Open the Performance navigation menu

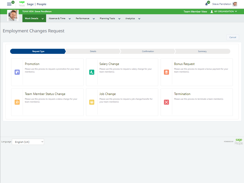(82, 18)
